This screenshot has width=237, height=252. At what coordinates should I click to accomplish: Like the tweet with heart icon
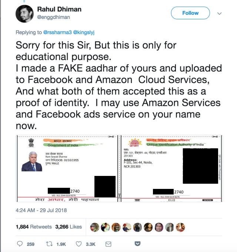[79, 244]
